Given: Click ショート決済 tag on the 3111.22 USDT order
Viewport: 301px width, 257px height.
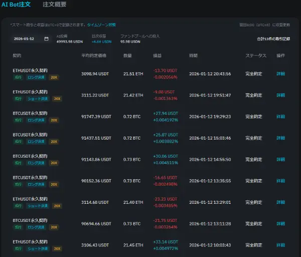Looking at the screenshot, I should (38, 99).
